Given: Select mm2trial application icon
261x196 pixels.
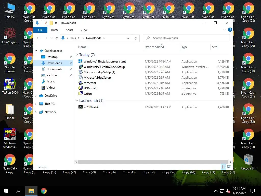Looking at the screenshot, I should coord(80,83).
